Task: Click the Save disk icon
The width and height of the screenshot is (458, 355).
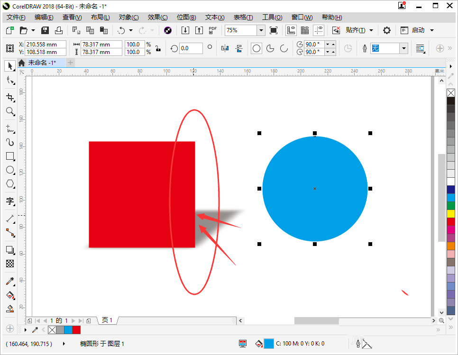Action: click(x=46, y=30)
